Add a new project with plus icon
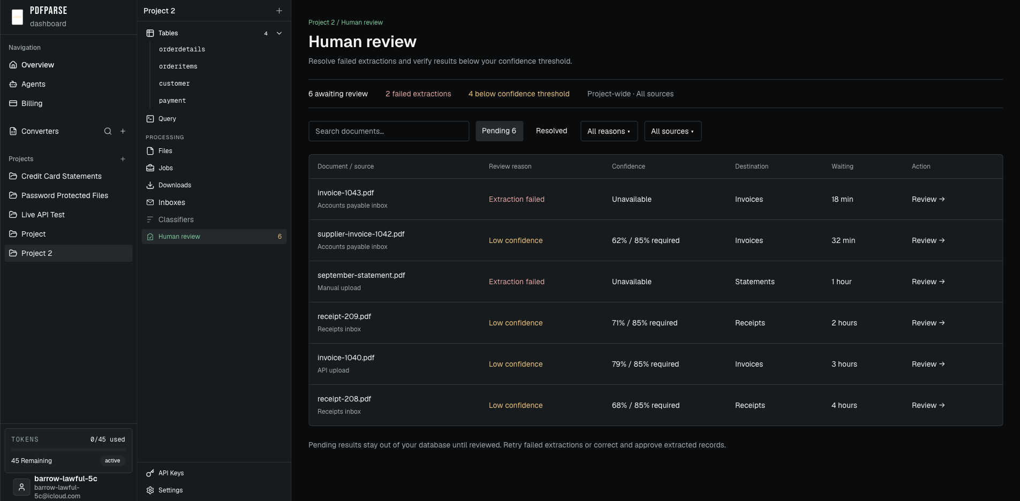This screenshot has width=1020, height=501. point(123,159)
